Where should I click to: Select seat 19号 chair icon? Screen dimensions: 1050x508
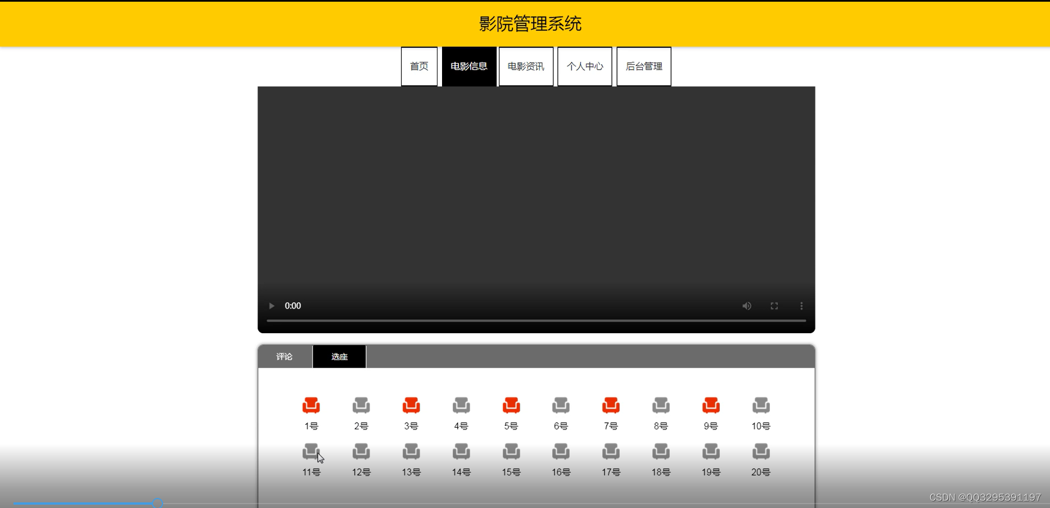coord(711,451)
